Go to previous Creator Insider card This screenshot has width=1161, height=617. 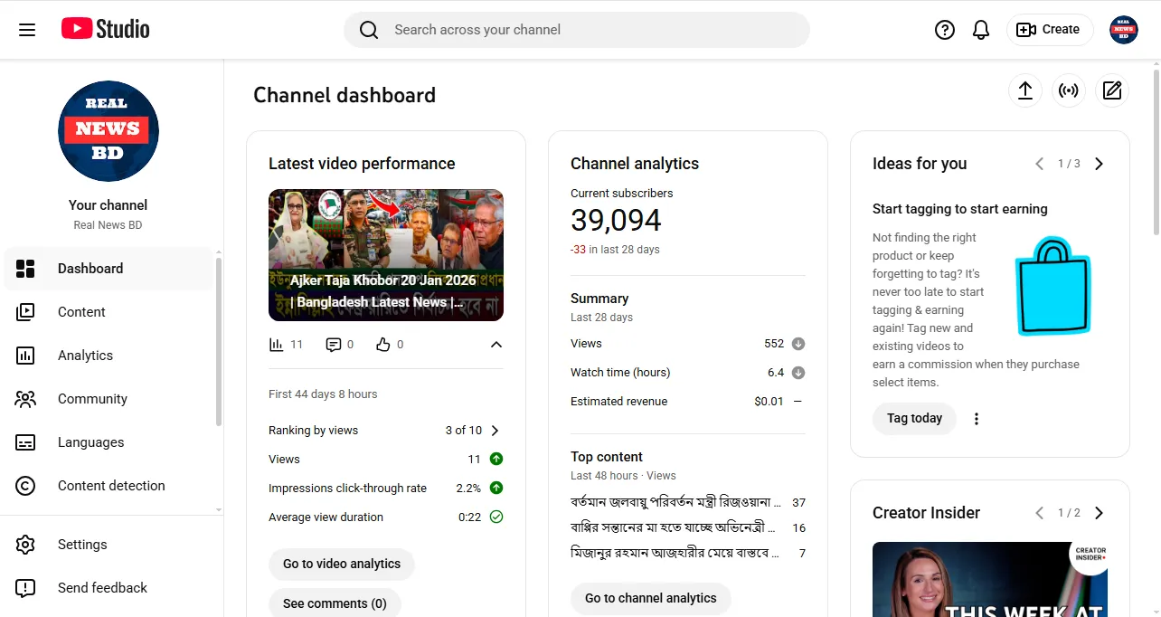(1039, 513)
